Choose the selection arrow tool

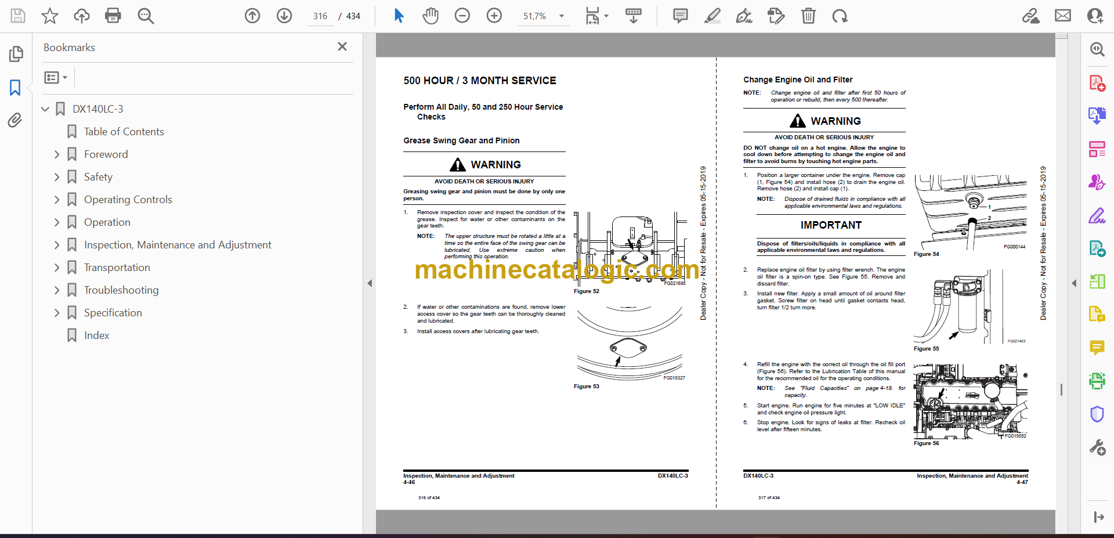click(x=399, y=16)
